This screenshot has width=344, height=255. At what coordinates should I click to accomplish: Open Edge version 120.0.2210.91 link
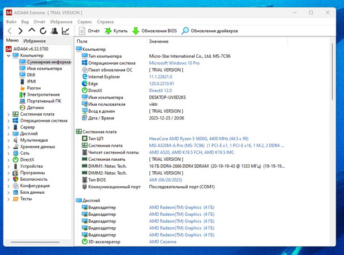pos(162,84)
